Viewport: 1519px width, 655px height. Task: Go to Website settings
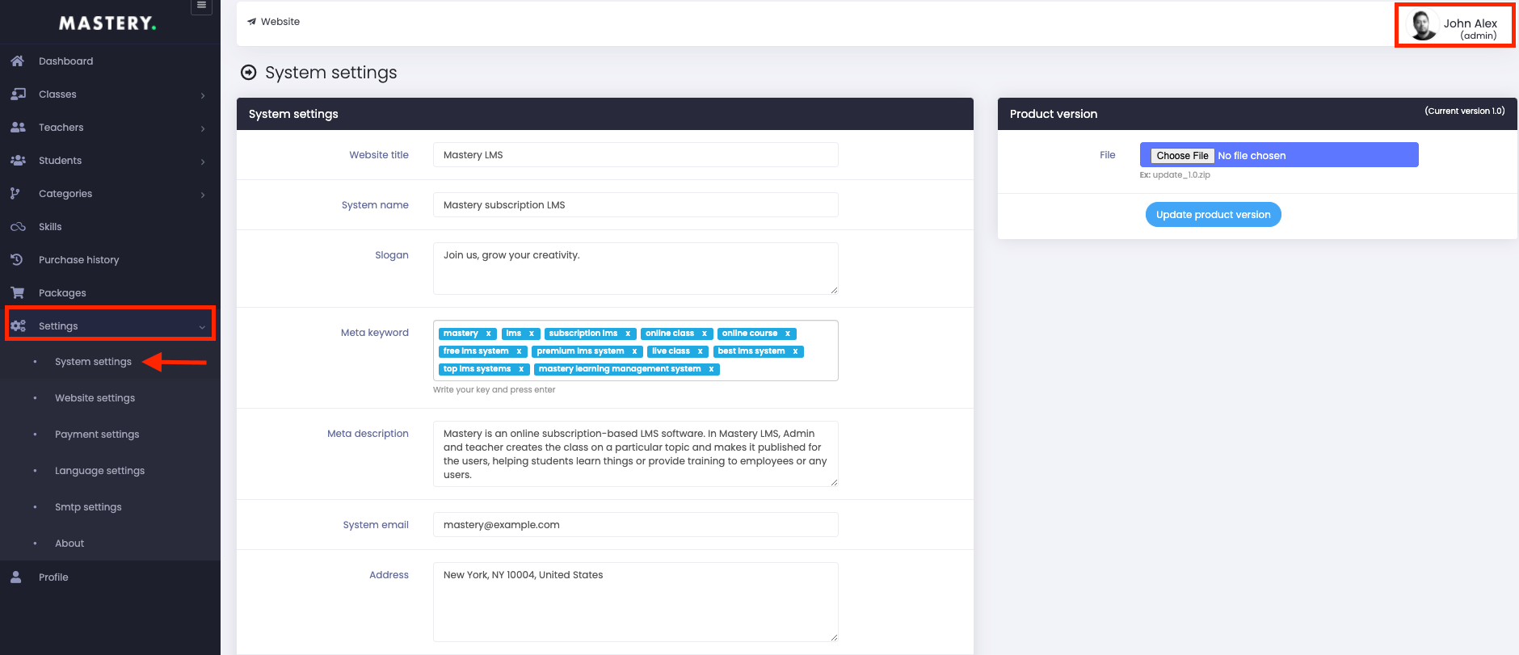[x=95, y=397]
